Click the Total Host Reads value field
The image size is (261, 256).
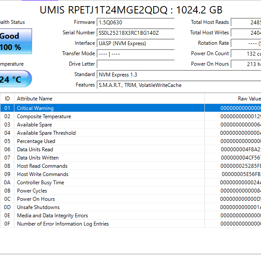(246, 22)
